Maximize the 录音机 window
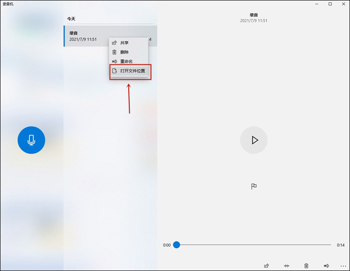350x271 pixels. point(330,4)
